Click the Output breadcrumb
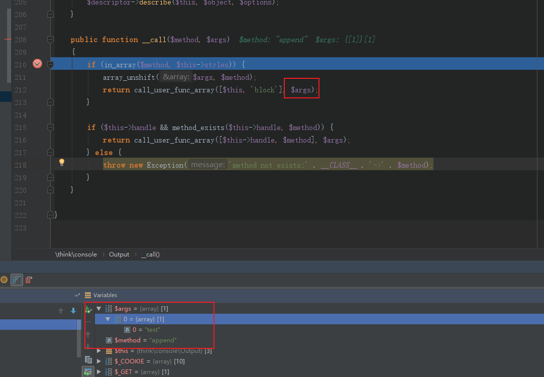Screen dimensions: 544x377 click(x=119, y=254)
